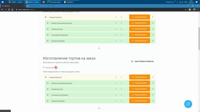Click right arrow on lower list Условия покупки row
The width and height of the screenshot is (200, 112).
(121, 89)
